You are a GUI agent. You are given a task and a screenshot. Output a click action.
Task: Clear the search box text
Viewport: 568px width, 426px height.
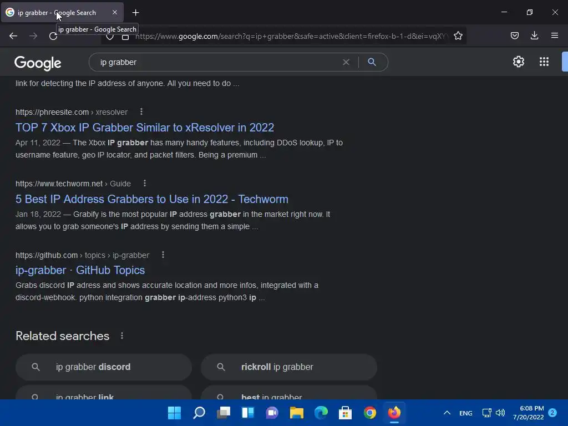tap(346, 62)
